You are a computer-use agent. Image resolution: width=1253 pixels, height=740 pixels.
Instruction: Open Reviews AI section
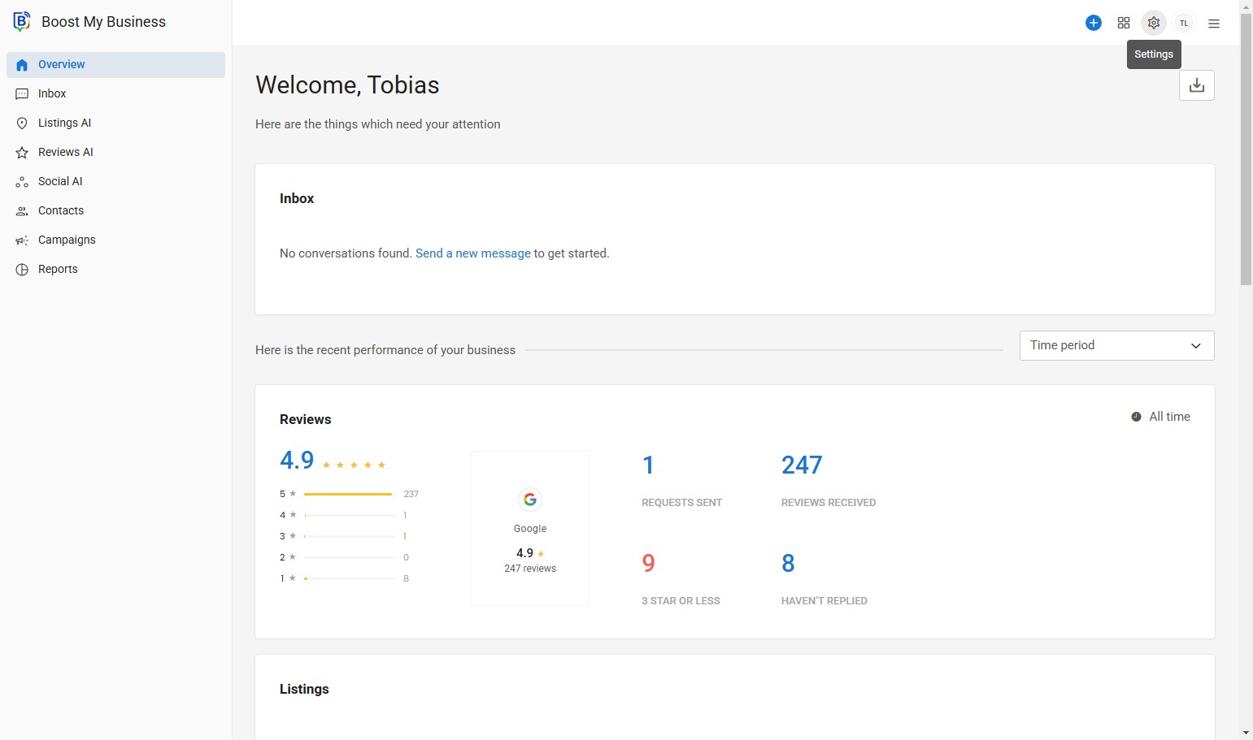[x=65, y=152]
